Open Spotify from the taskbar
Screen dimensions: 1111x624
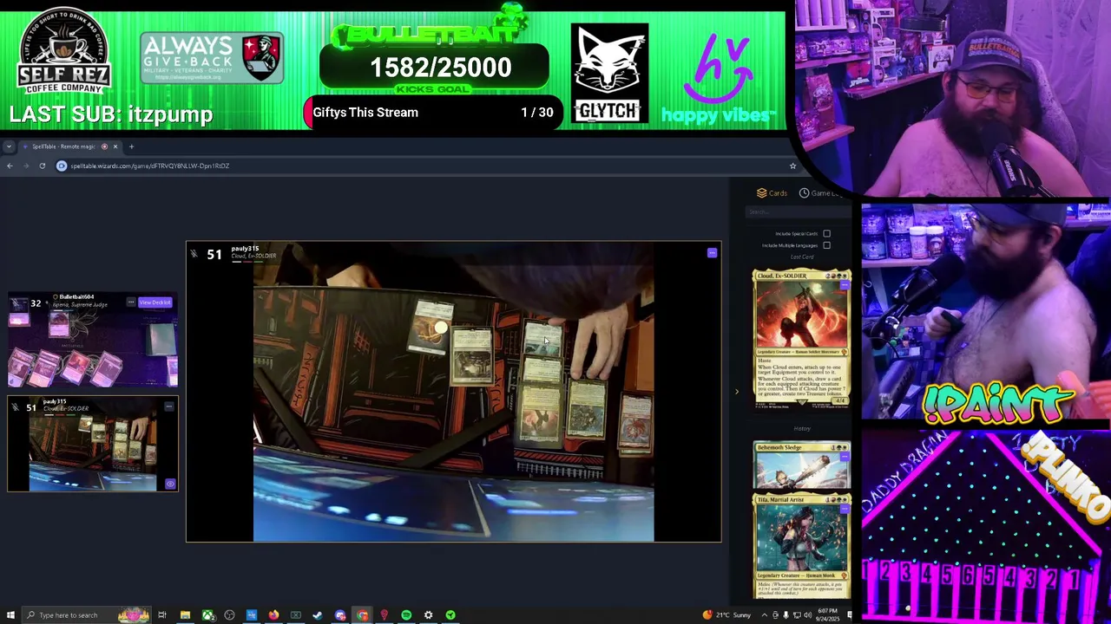pyautogui.click(x=406, y=615)
